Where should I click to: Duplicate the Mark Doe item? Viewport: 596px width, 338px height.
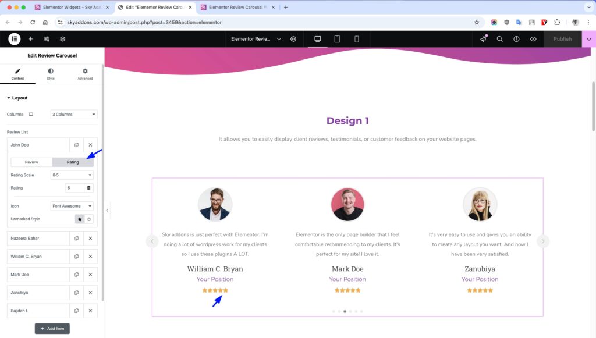click(x=76, y=274)
